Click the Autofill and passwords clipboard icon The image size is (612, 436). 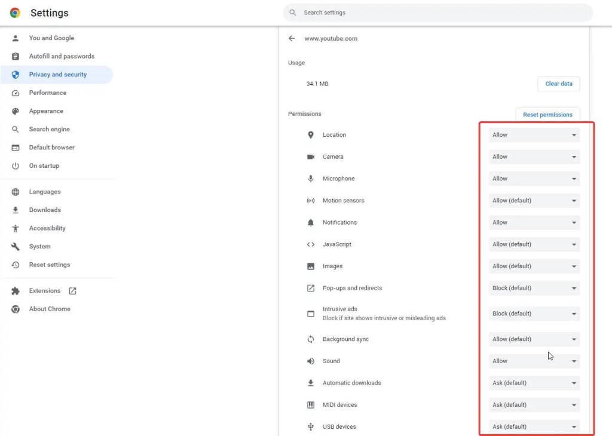click(16, 56)
